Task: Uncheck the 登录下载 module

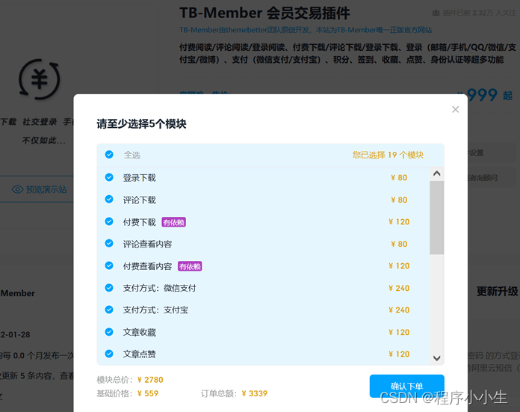Action: [109, 177]
